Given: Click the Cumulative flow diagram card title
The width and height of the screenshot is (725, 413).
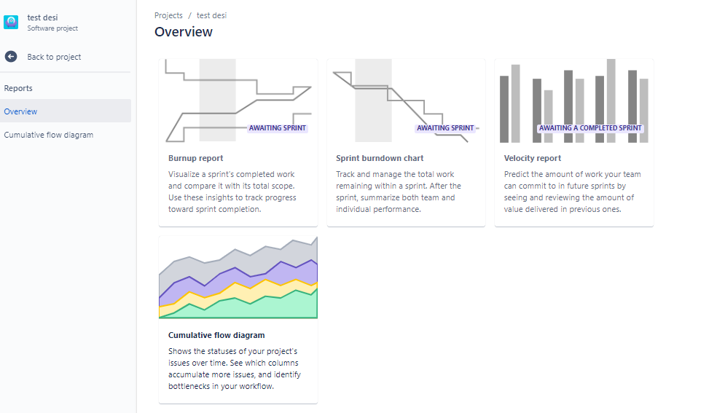Looking at the screenshot, I should pyautogui.click(x=216, y=335).
